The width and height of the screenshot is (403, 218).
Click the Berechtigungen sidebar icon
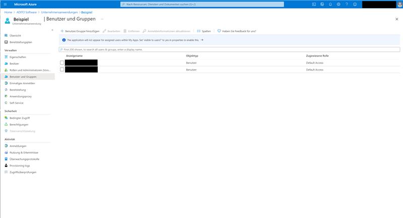[6, 124]
